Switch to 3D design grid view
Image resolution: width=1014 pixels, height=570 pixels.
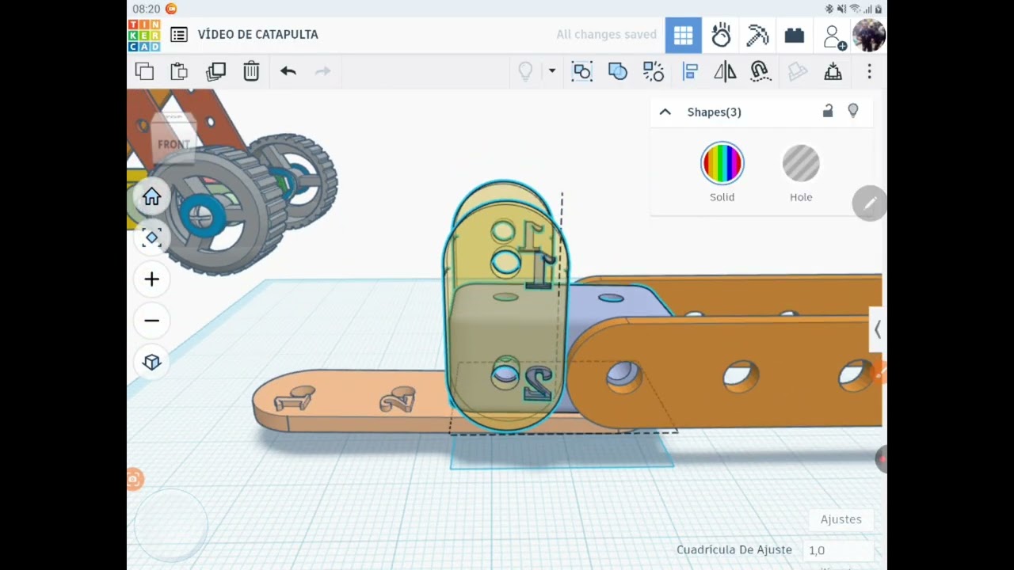683,35
